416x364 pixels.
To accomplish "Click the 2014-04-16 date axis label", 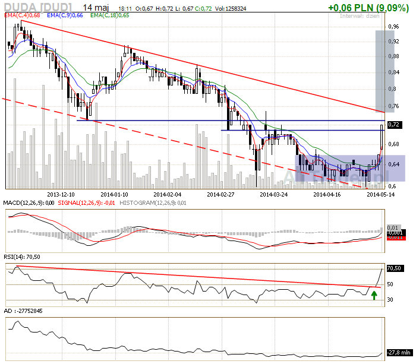I will point(327,195).
